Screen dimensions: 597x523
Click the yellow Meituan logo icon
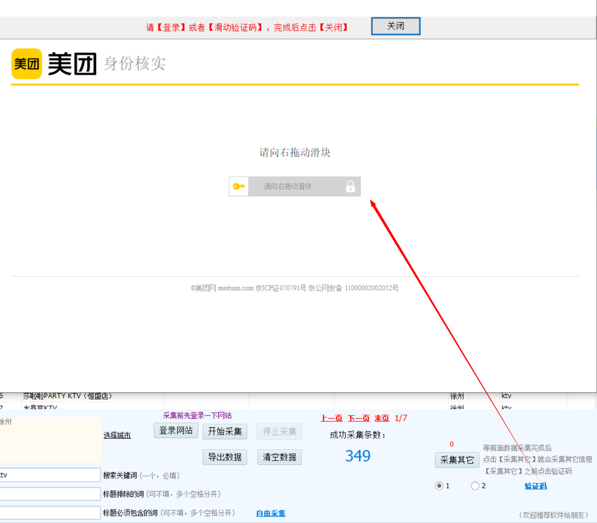27,64
